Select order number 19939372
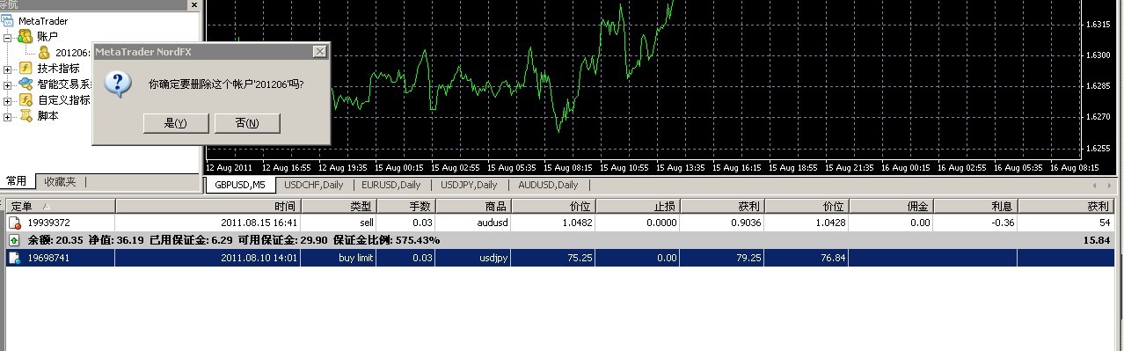Viewport: 1124px width, 351px height. pyautogui.click(x=49, y=223)
